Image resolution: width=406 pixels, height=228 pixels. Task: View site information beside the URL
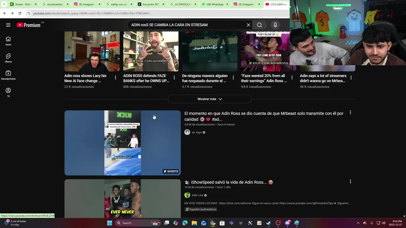pyautogui.click(x=29, y=13)
